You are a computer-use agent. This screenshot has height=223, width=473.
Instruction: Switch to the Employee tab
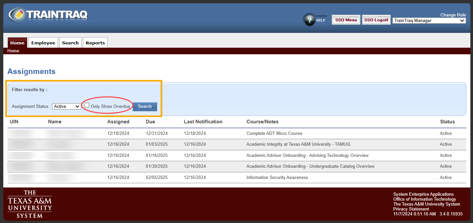coord(43,42)
